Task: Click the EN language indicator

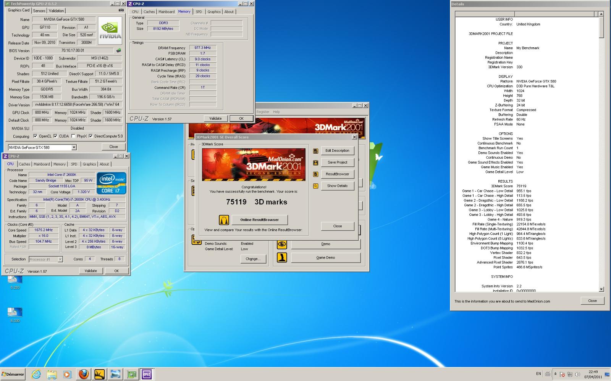Action: click(x=538, y=374)
